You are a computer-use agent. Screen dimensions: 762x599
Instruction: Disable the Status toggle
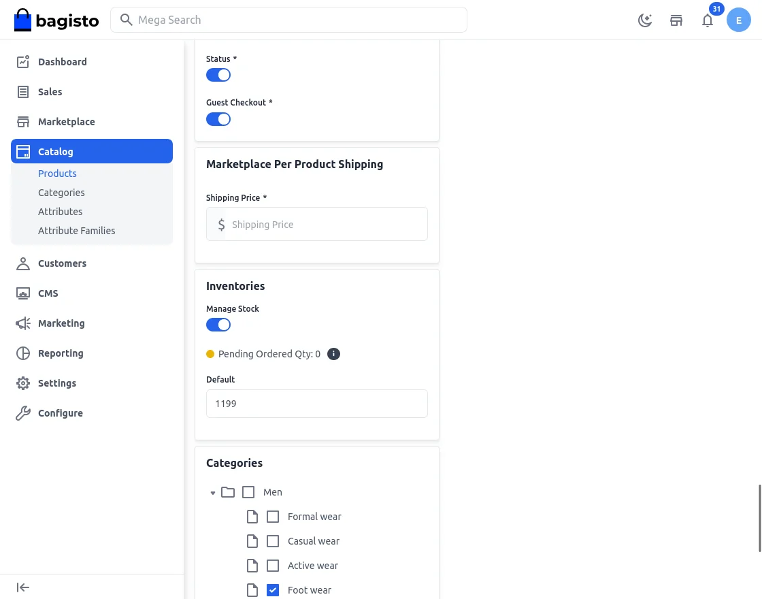[x=218, y=75]
